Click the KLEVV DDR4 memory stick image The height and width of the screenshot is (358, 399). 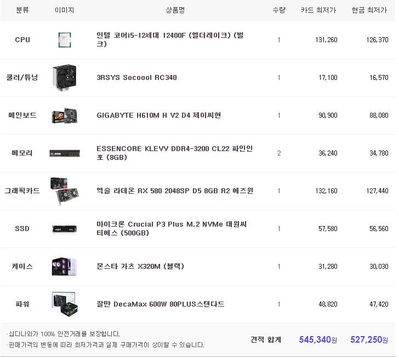(65, 153)
